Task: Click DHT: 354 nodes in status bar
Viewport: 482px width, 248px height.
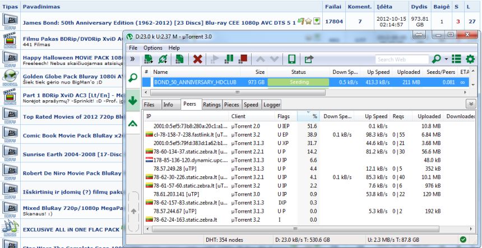Action: click(224, 240)
